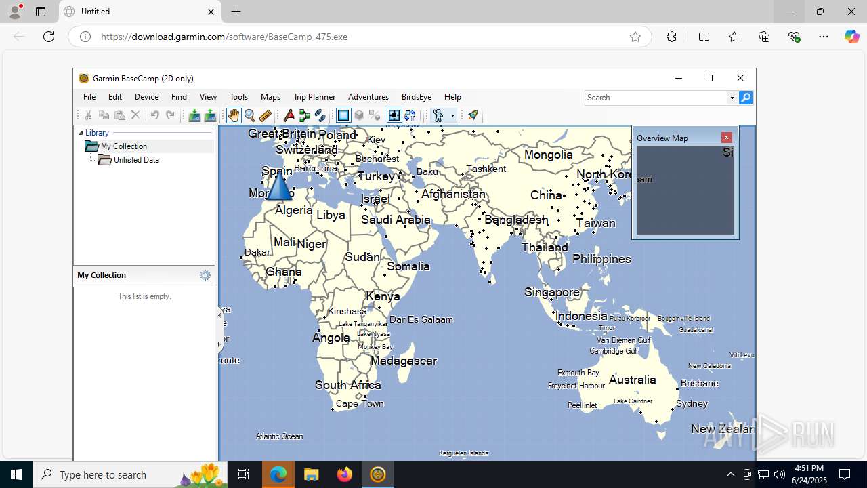This screenshot has height=488, width=867.
Task: Open the View menu
Action: [208, 97]
